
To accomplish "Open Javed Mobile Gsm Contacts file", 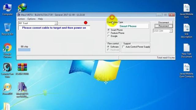I will 187,71.
